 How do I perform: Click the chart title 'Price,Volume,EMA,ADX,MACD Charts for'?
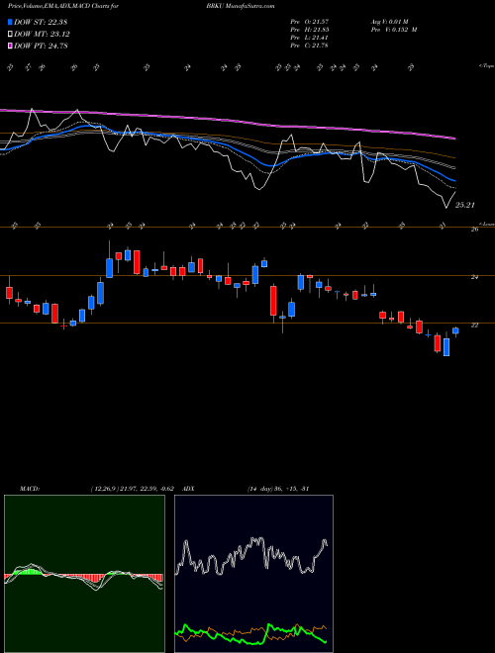pos(63,6)
